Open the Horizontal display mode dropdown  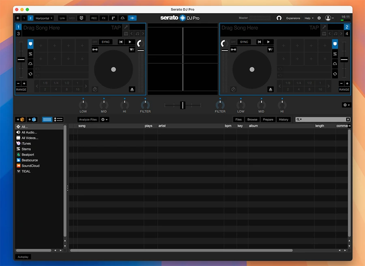click(x=44, y=18)
